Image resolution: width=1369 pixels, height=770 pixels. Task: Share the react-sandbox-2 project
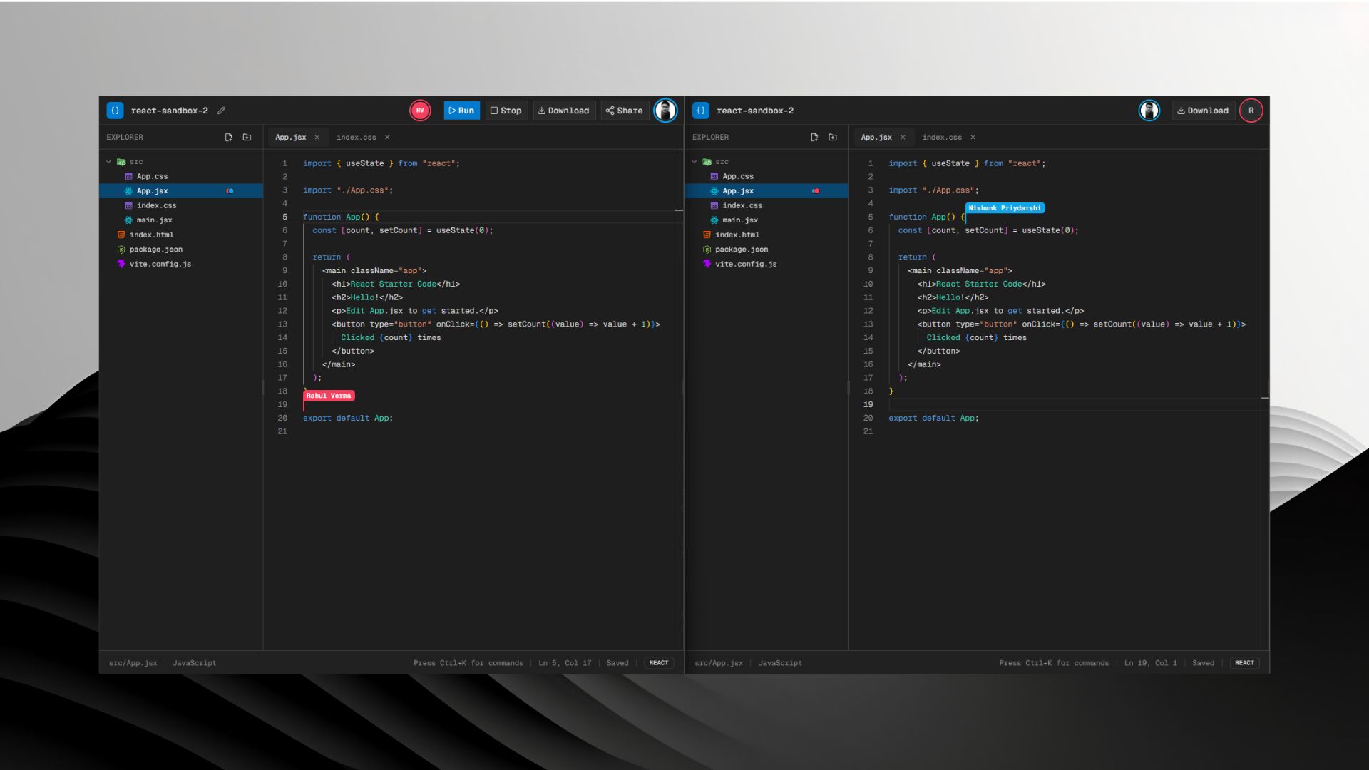pos(625,111)
